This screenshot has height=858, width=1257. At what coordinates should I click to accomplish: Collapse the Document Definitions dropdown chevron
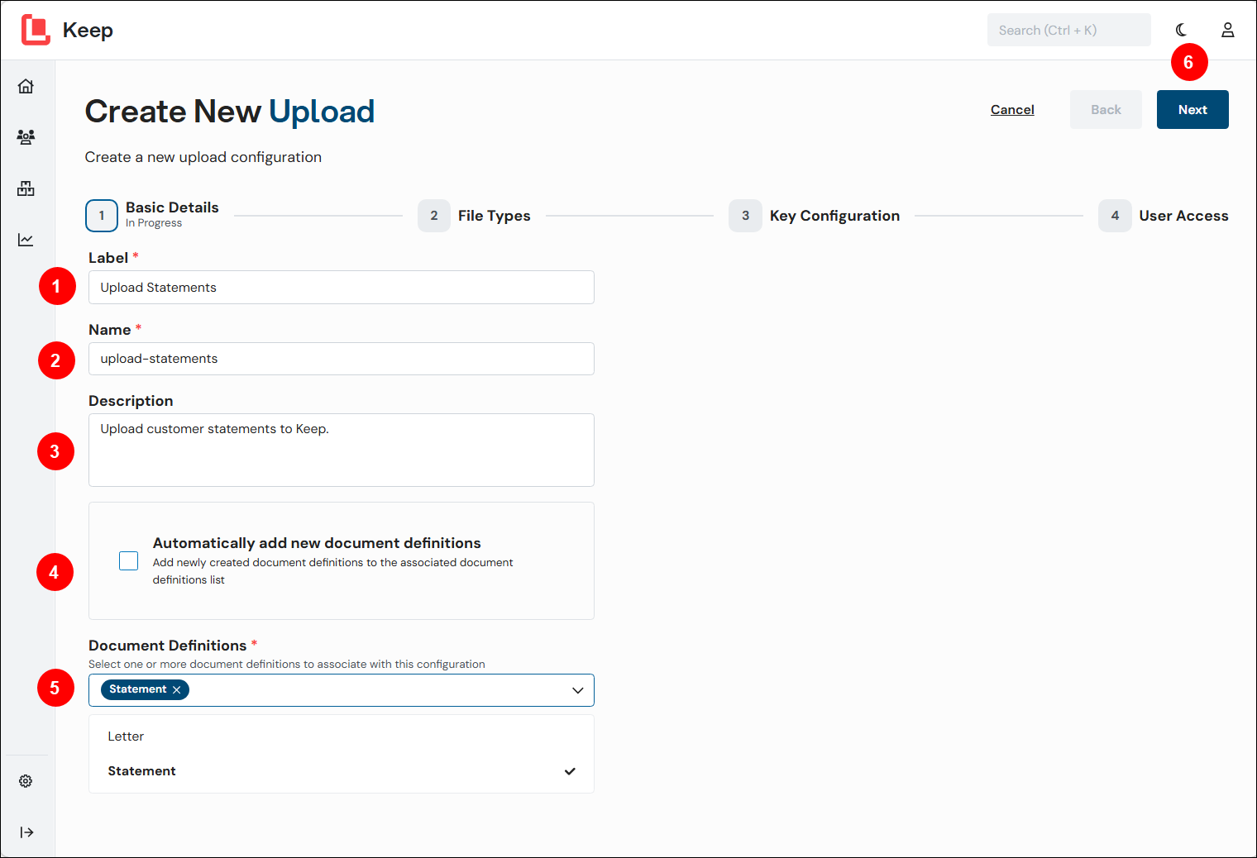click(x=578, y=690)
